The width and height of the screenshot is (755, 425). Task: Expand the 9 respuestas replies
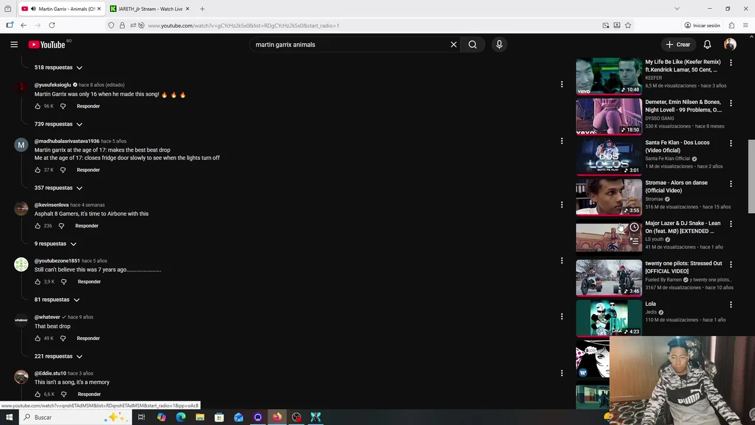coord(55,244)
